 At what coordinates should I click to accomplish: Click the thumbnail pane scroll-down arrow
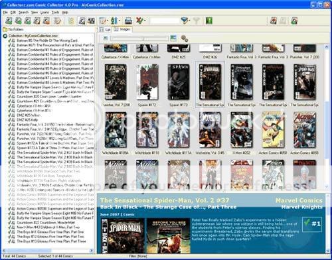(327, 187)
